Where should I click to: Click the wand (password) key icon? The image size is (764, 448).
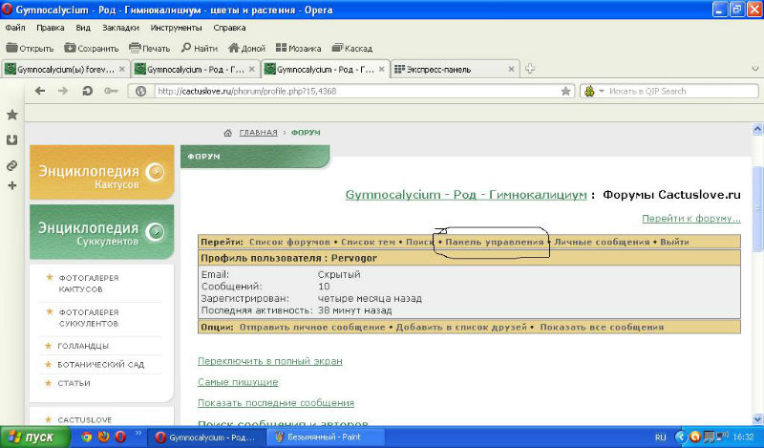point(112,91)
